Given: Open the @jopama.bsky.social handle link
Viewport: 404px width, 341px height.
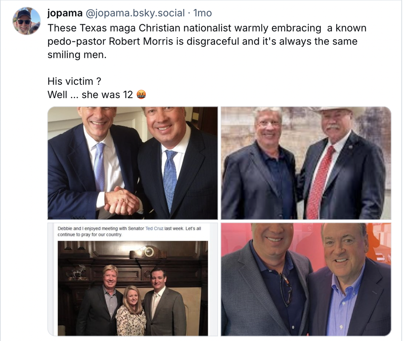Looking at the screenshot, I should click(x=135, y=13).
